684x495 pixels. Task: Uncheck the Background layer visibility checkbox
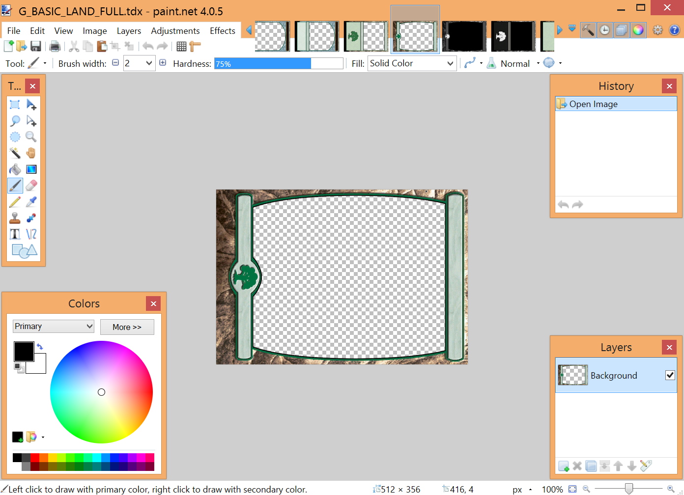[670, 375]
